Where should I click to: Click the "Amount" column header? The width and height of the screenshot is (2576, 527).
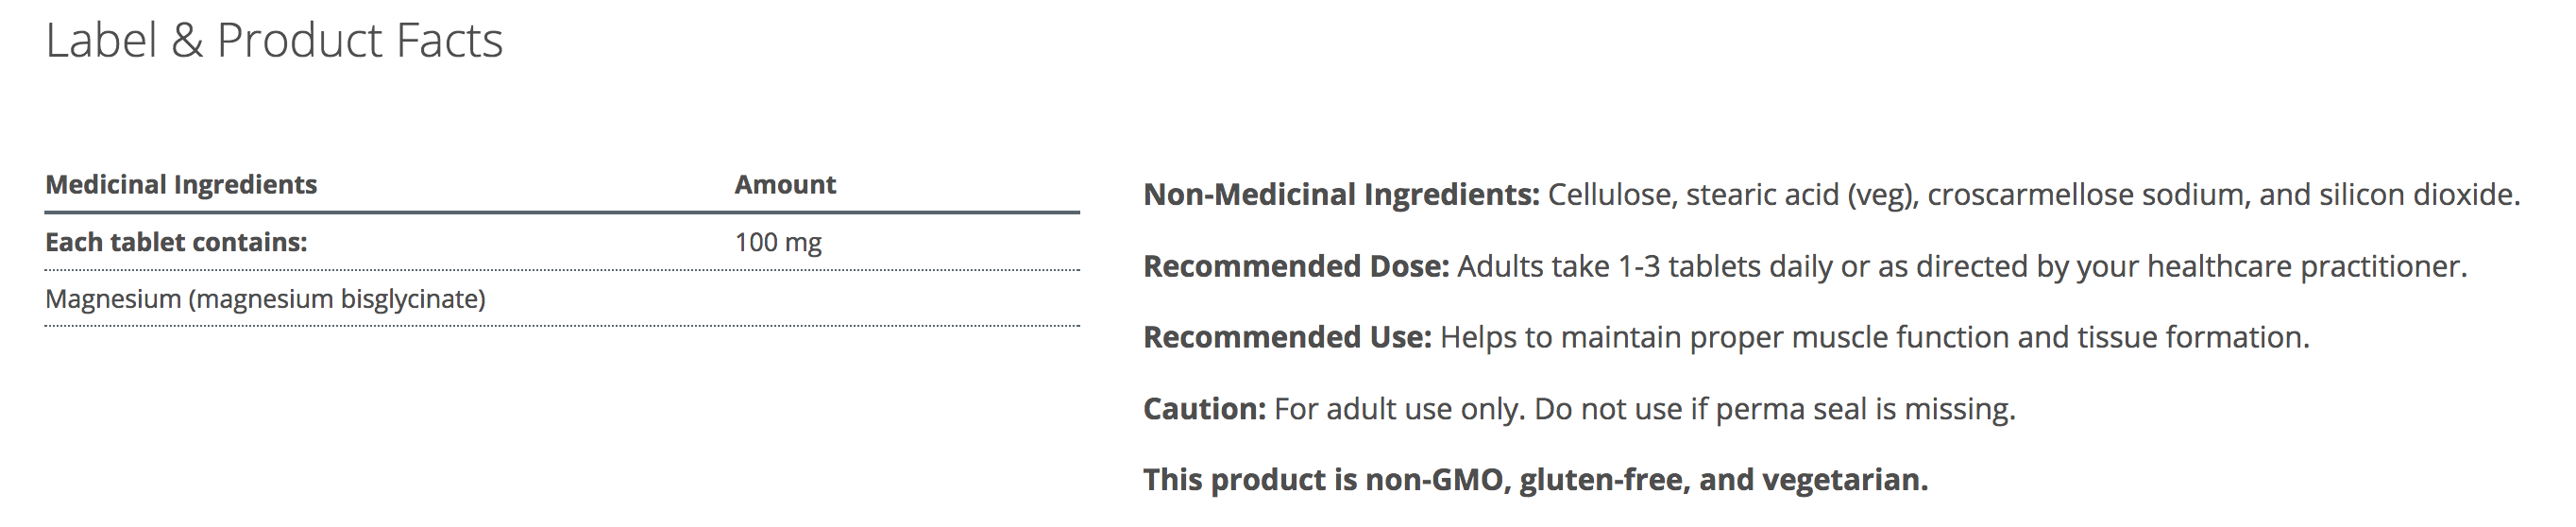tap(785, 185)
